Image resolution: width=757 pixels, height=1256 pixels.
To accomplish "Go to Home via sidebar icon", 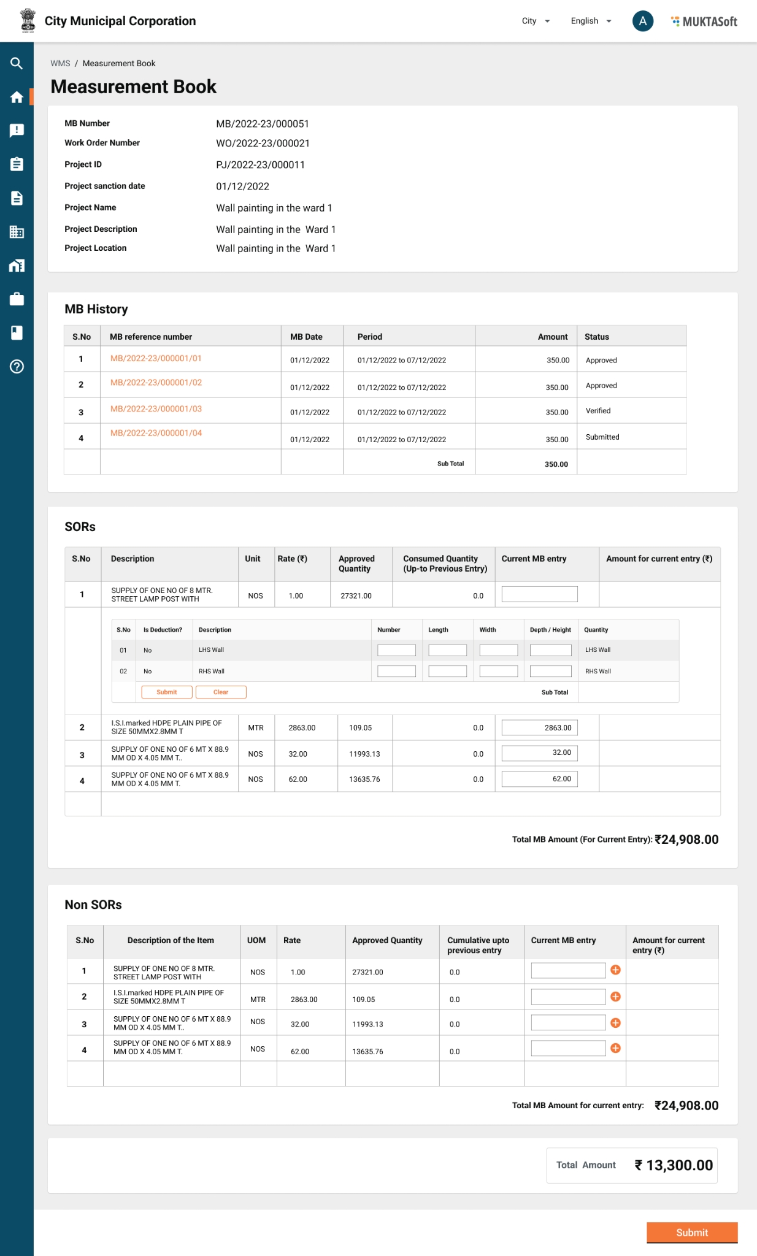I will click(17, 97).
